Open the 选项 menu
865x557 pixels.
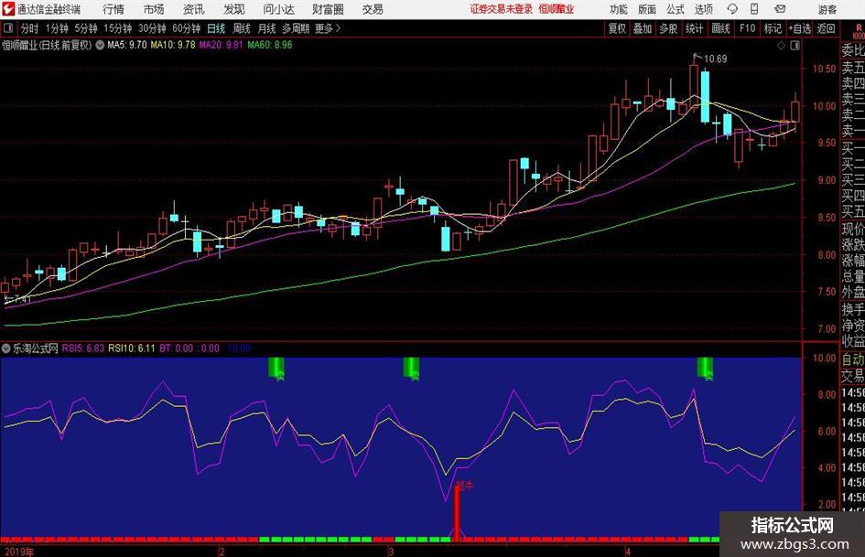[703, 9]
